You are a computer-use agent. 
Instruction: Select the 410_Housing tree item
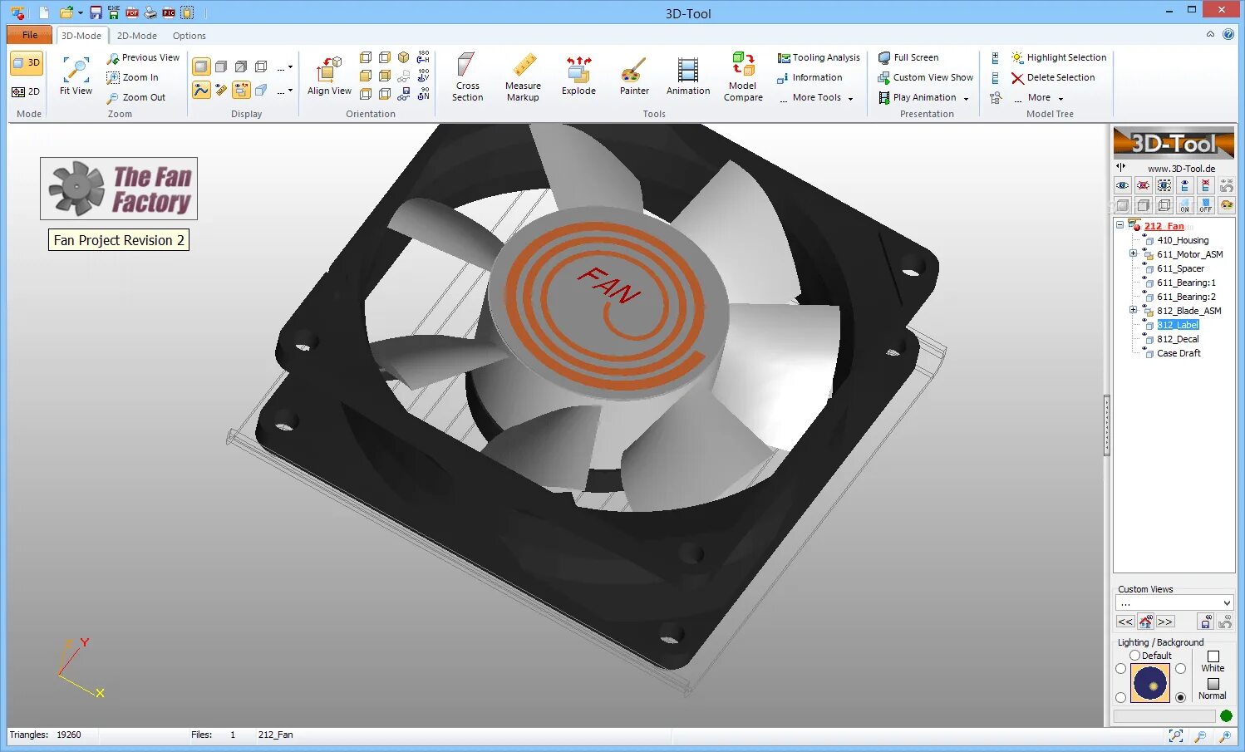coord(1183,240)
